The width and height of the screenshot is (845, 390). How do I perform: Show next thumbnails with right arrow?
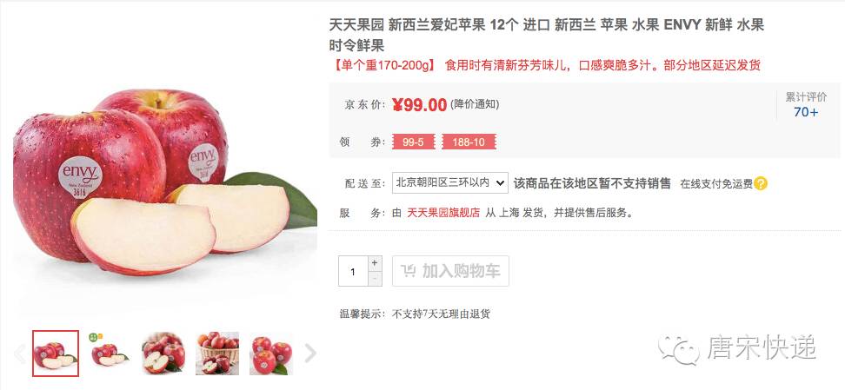pos(309,353)
